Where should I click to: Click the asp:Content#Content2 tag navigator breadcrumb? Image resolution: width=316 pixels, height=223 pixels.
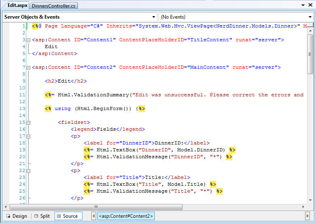(126, 216)
